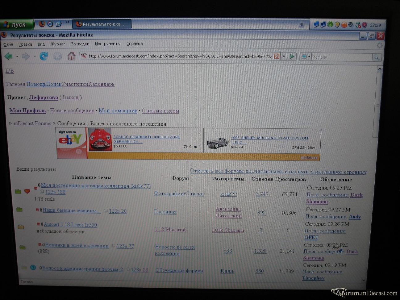This screenshot has height=300, width=400.
Task: Launch Firefox from the quick launch bar
Action: coord(42,24)
